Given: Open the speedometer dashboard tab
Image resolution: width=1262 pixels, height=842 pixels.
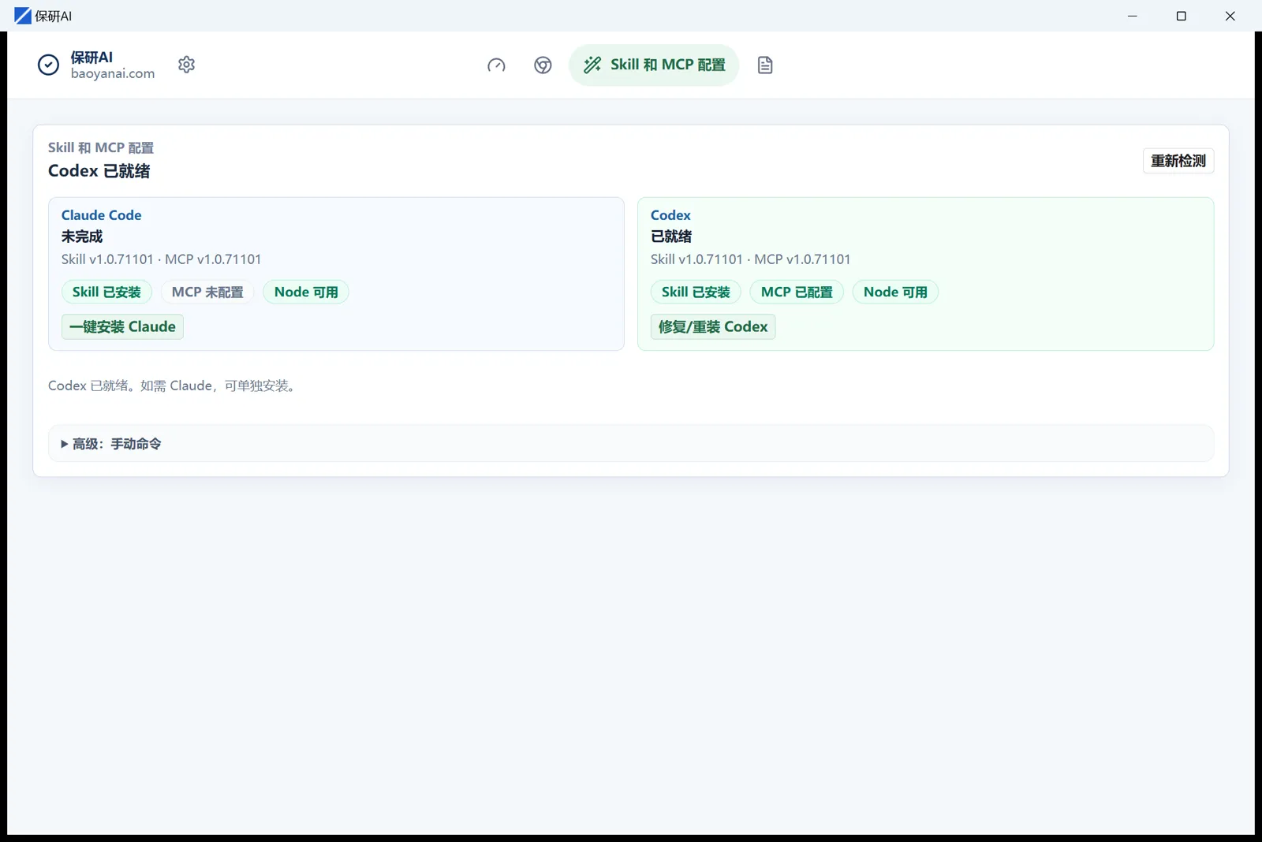Looking at the screenshot, I should click(x=496, y=65).
